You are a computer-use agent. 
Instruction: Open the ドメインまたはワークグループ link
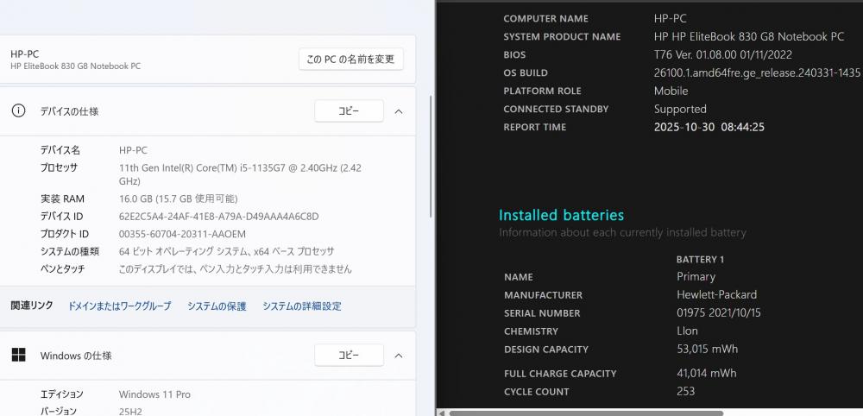coord(119,306)
